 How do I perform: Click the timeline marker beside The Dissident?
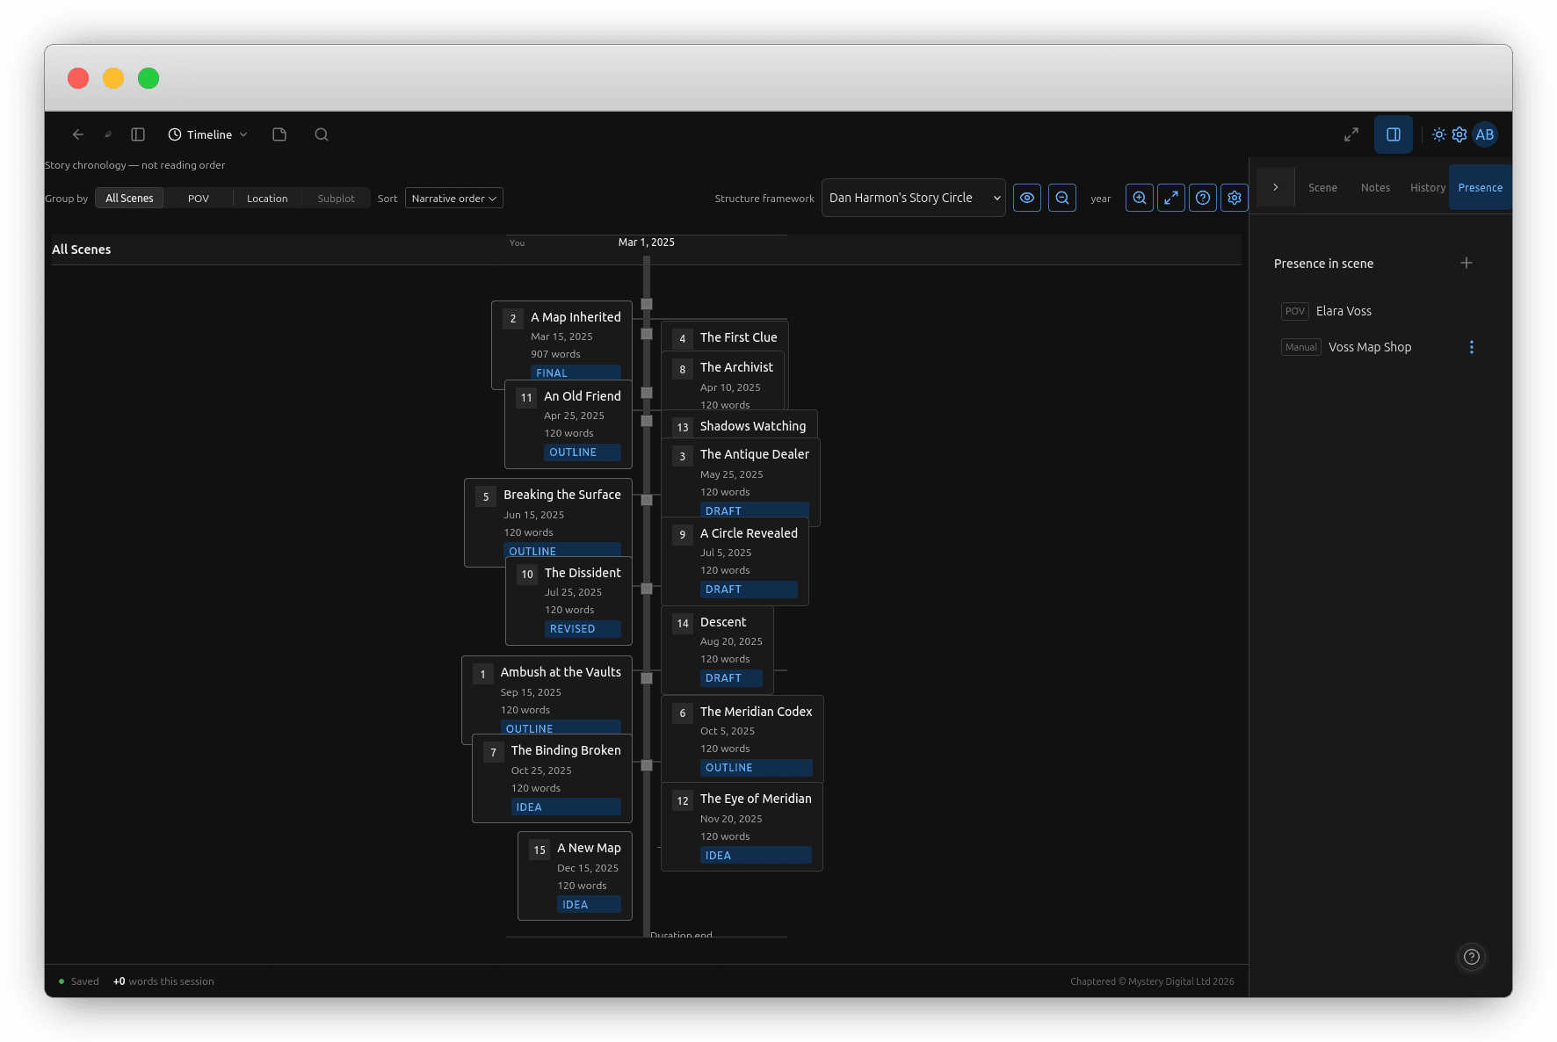click(647, 589)
